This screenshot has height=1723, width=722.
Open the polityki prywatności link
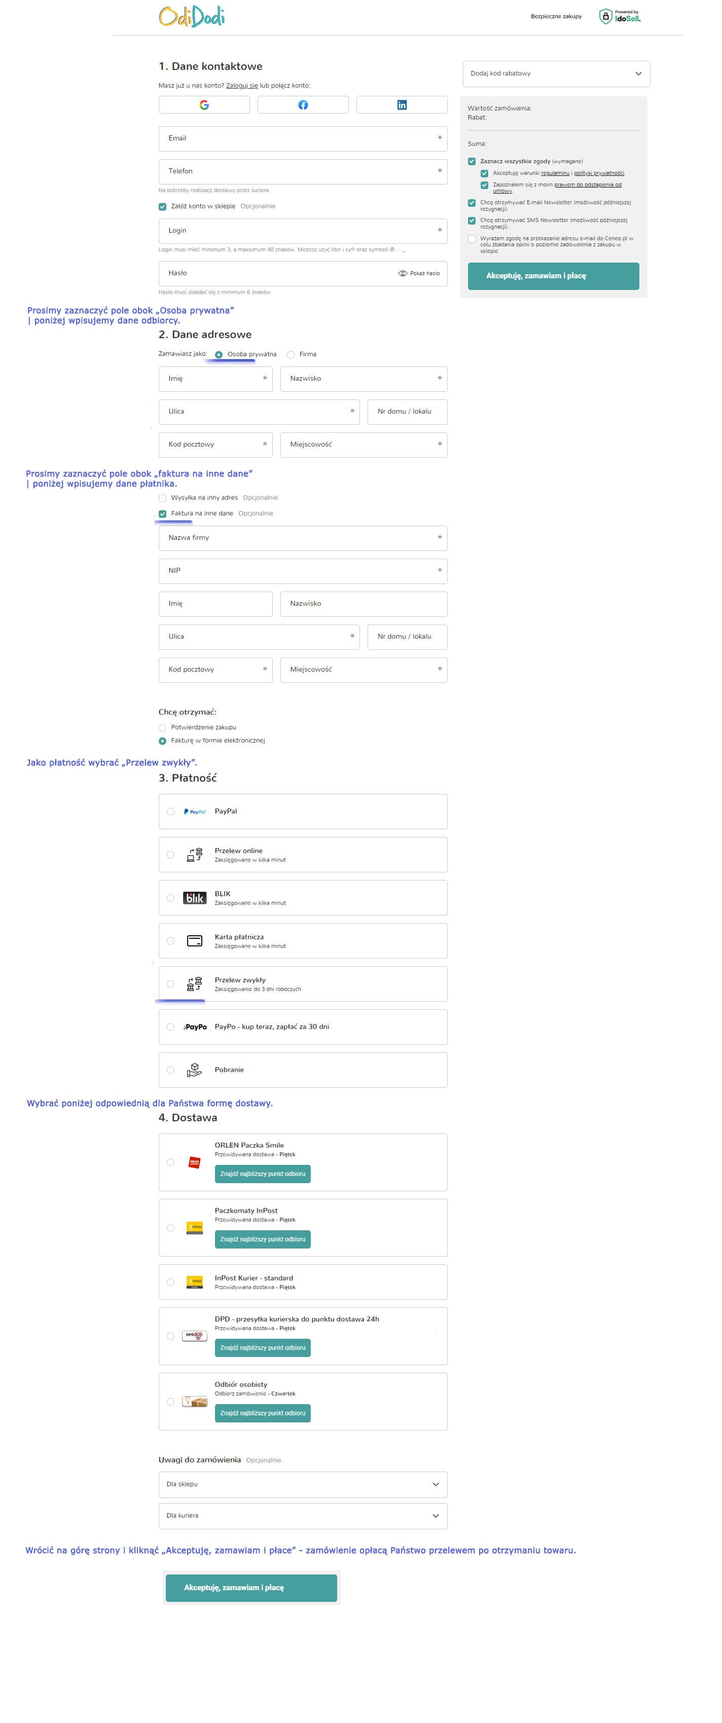pyautogui.click(x=599, y=173)
